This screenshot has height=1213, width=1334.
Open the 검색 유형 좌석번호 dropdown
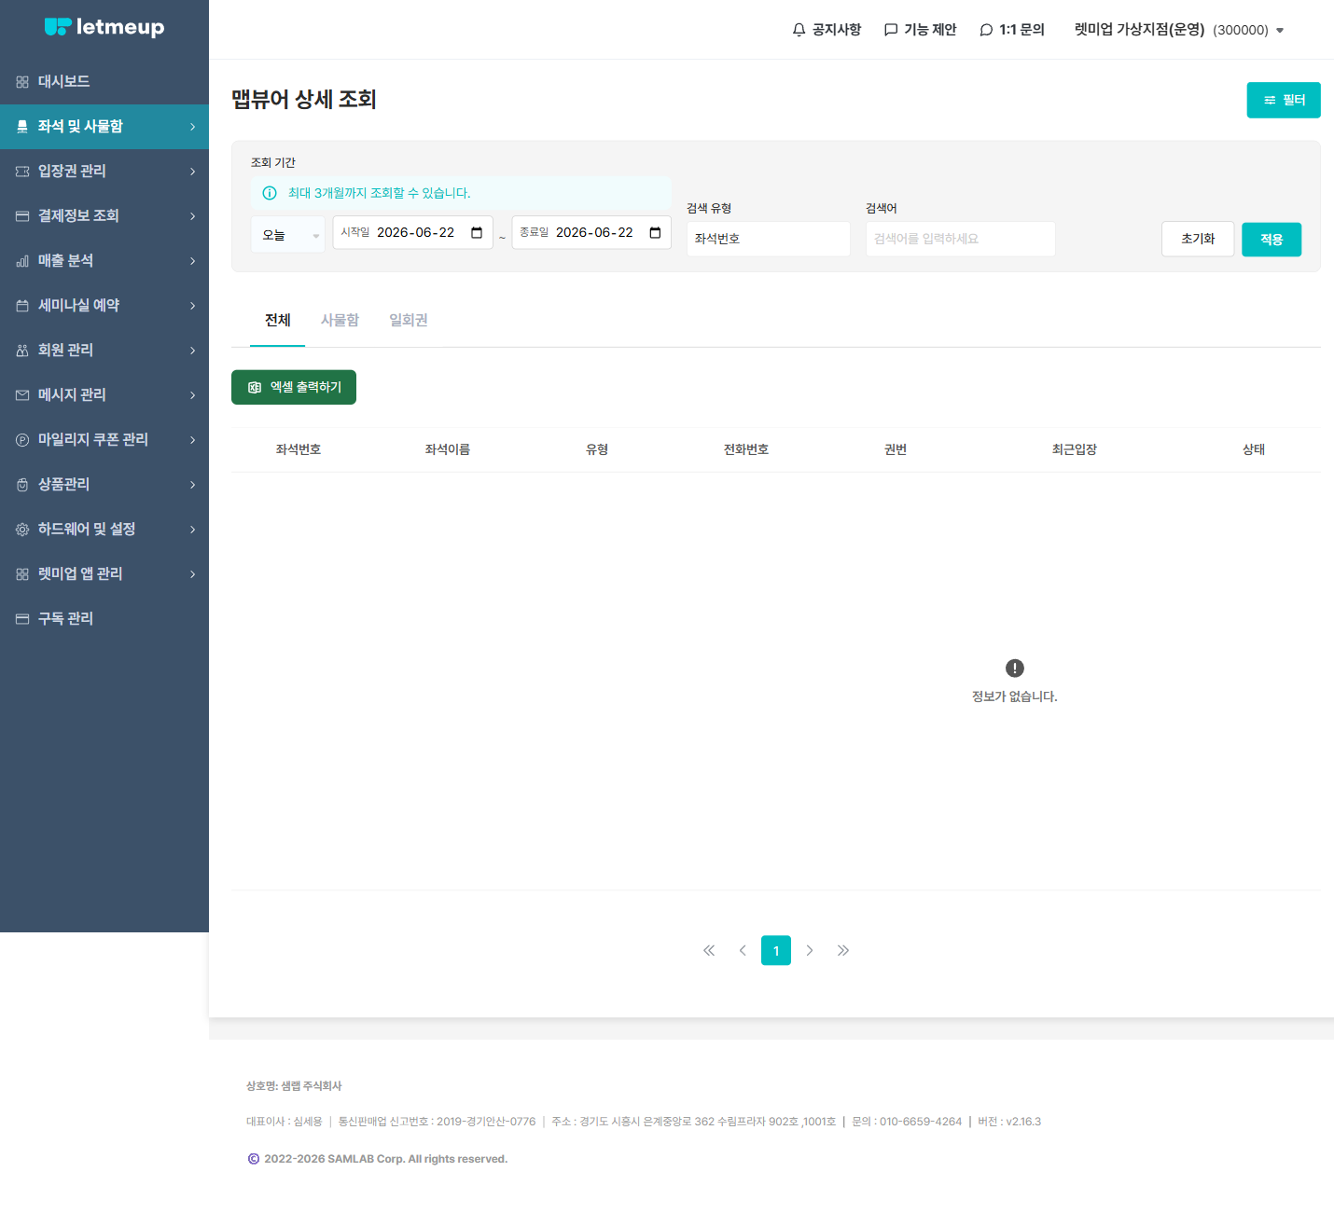click(x=769, y=239)
